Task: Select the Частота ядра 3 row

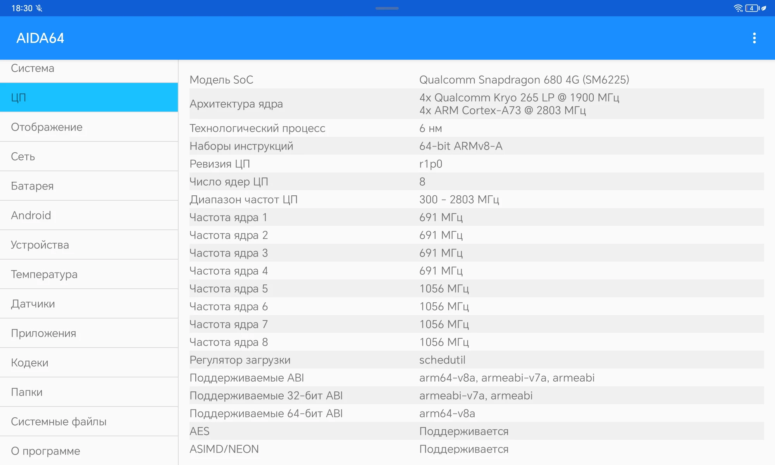Action: click(477, 253)
